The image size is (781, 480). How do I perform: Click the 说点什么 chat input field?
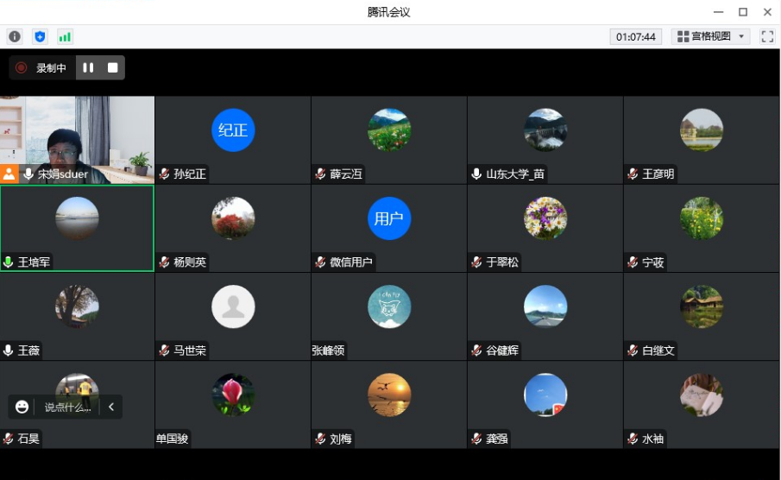[67, 407]
